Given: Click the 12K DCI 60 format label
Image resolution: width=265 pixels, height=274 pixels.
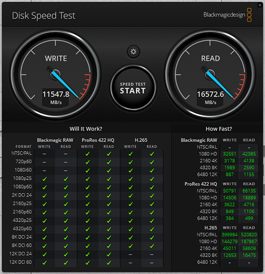Looking at the screenshot, I should click(x=21, y=262).
